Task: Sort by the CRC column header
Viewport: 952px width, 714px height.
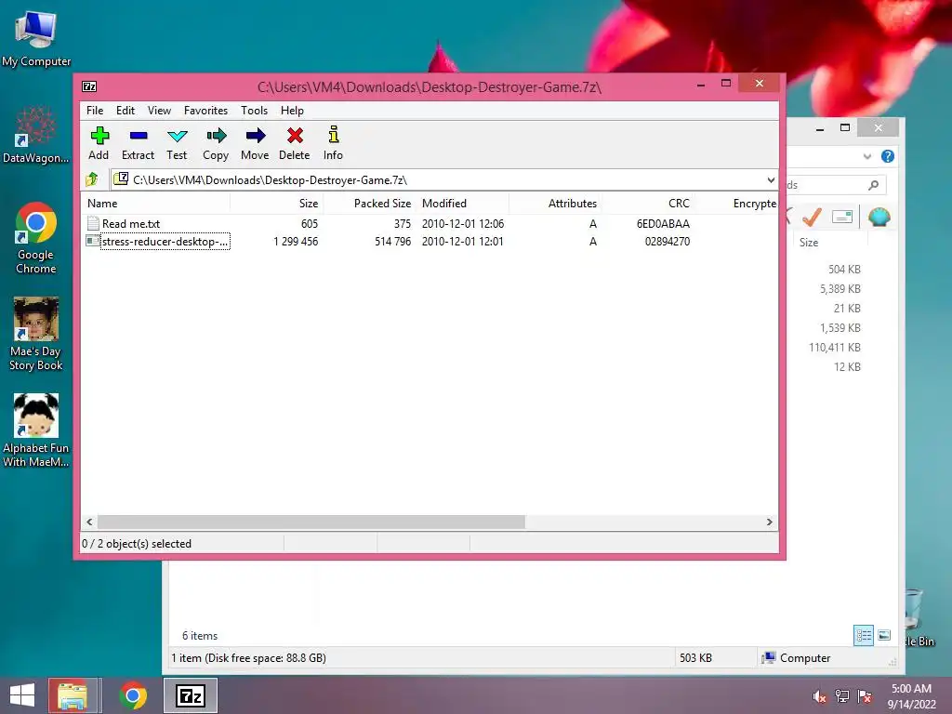Action: pyautogui.click(x=648, y=203)
